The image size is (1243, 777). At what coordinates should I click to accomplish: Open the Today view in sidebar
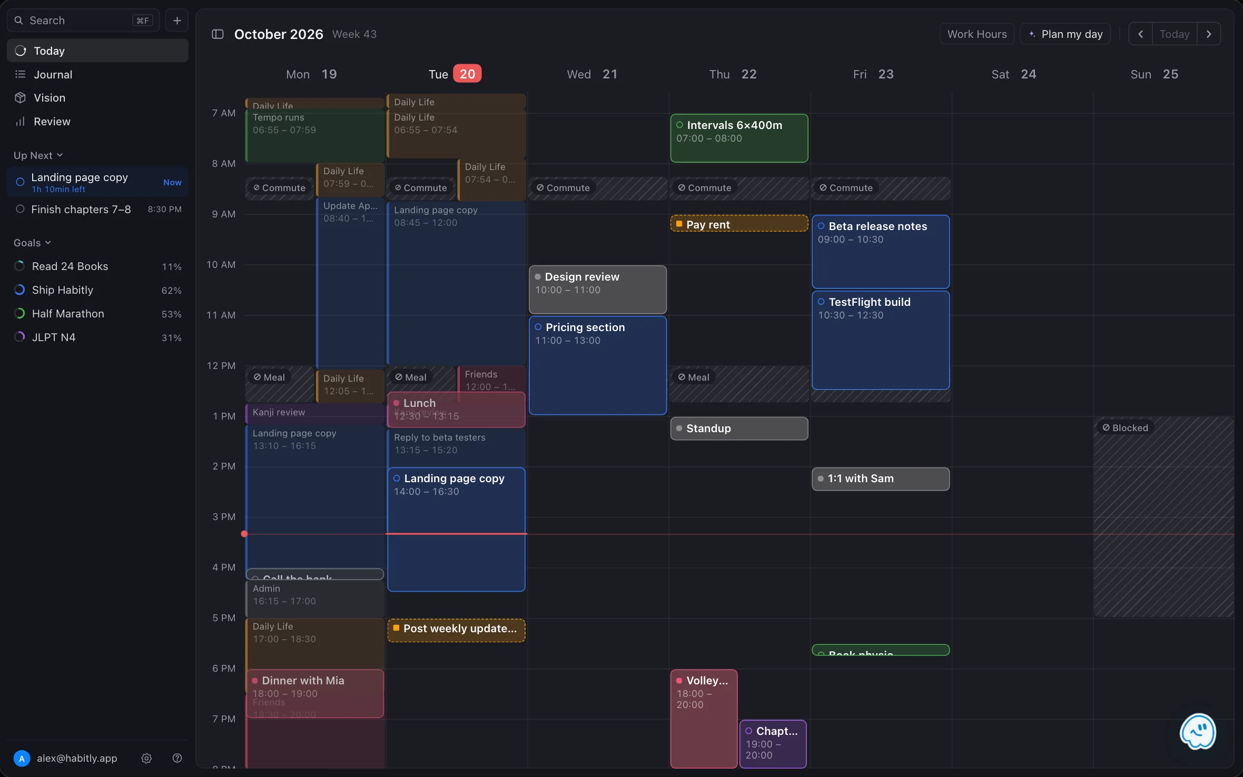pos(97,51)
